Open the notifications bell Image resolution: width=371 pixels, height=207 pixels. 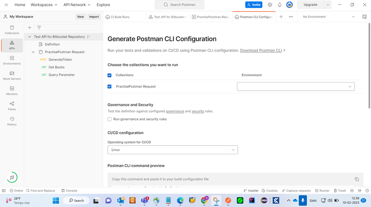280,5
